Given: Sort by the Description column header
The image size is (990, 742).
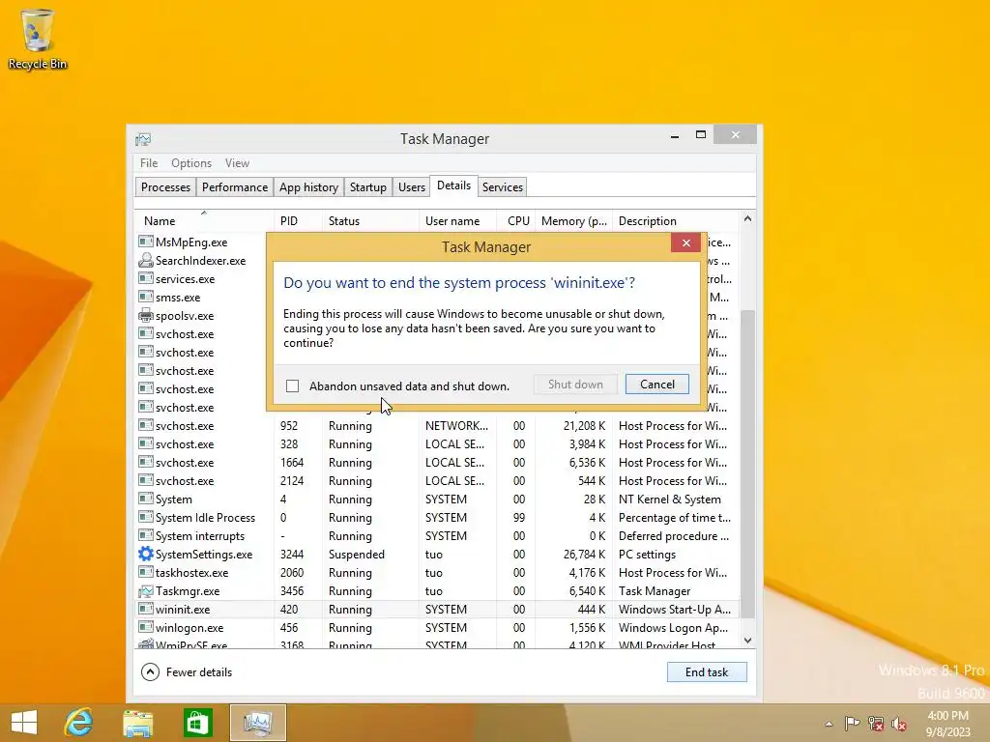Looking at the screenshot, I should click(x=677, y=221).
